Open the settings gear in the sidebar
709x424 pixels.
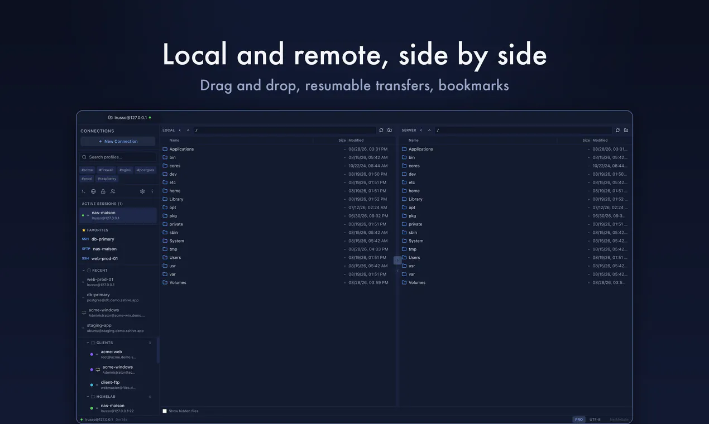coord(142,191)
